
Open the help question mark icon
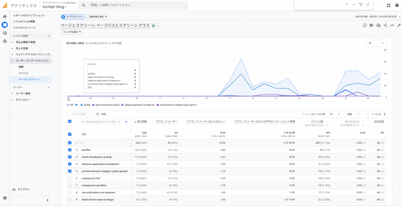(x=397, y=5)
